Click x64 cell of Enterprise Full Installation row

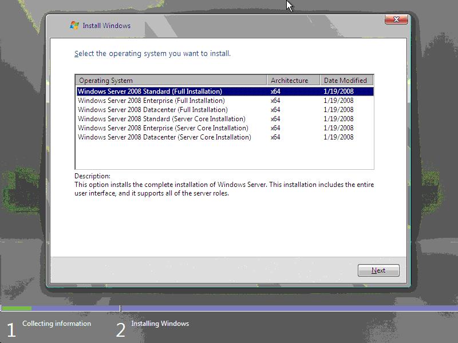[275, 101]
